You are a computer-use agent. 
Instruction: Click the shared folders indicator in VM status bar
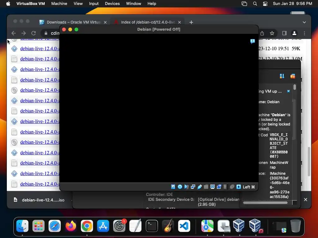pos(206,187)
